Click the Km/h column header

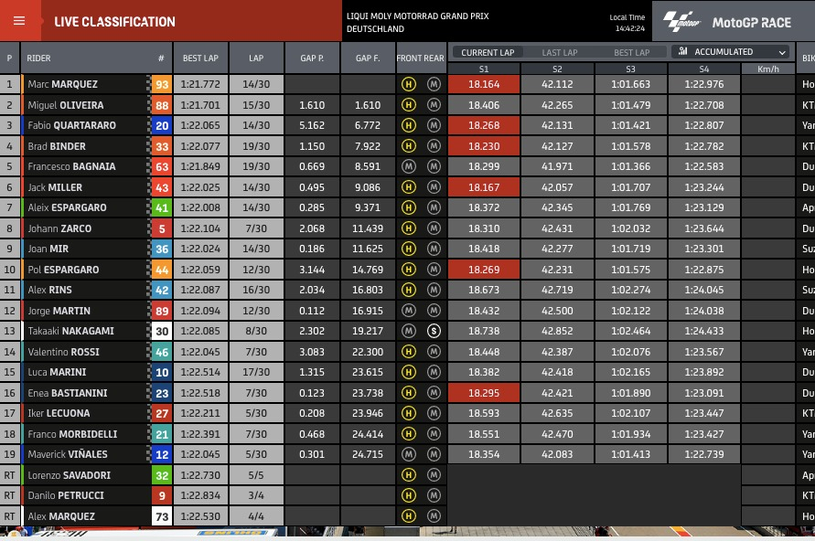[x=767, y=69]
